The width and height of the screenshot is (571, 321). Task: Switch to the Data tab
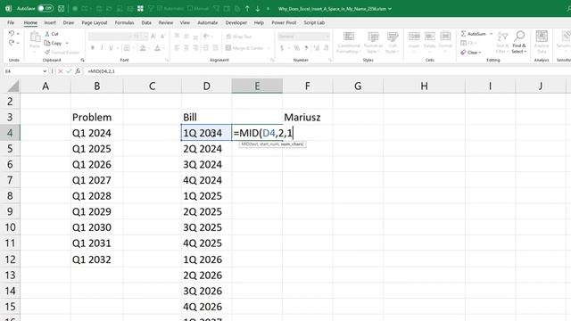146,22
